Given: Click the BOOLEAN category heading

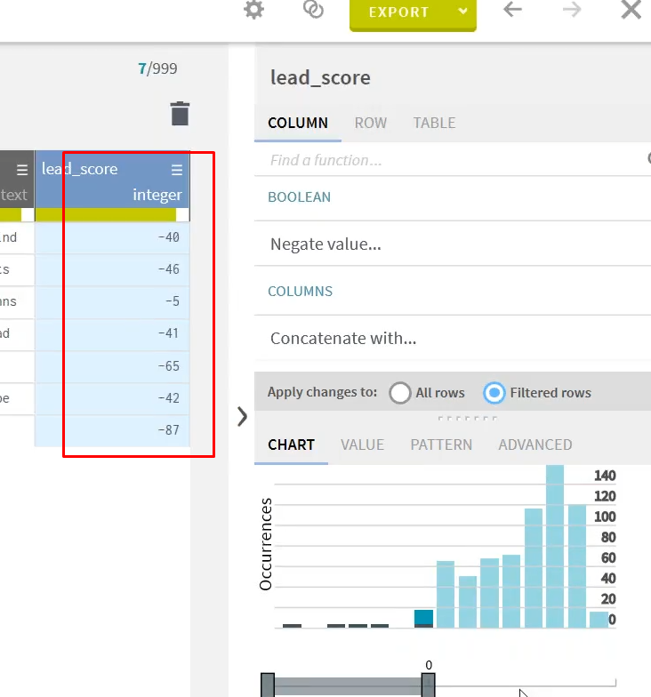Looking at the screenshot, I should click(x=299, y=197).
